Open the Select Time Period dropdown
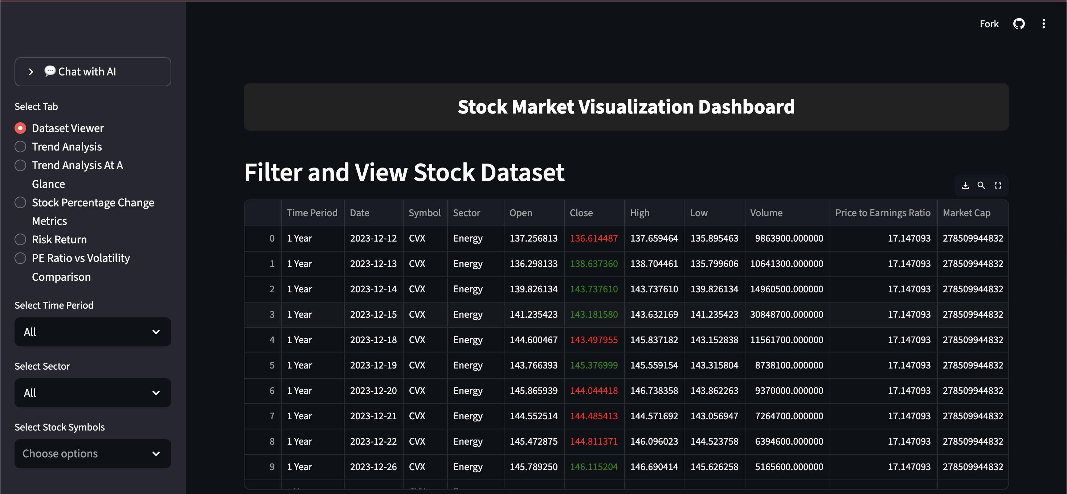The height and width of the screenshot is (494, 1067). point(93,332)
